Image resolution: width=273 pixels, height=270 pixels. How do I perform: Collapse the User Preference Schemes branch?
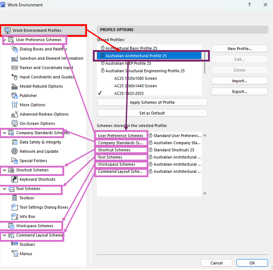coord(5,40)
